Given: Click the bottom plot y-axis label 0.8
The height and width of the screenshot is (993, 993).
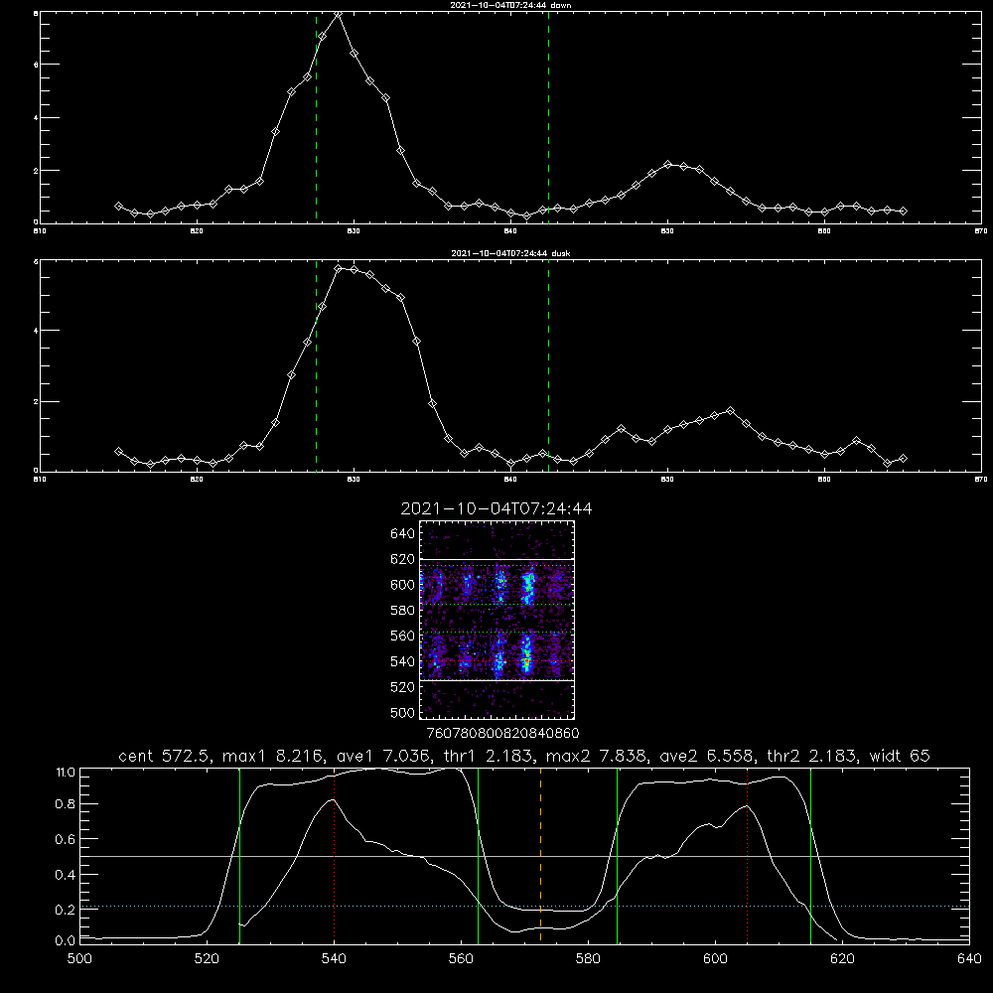Looking at the screenshot, I should coord(66,804).
